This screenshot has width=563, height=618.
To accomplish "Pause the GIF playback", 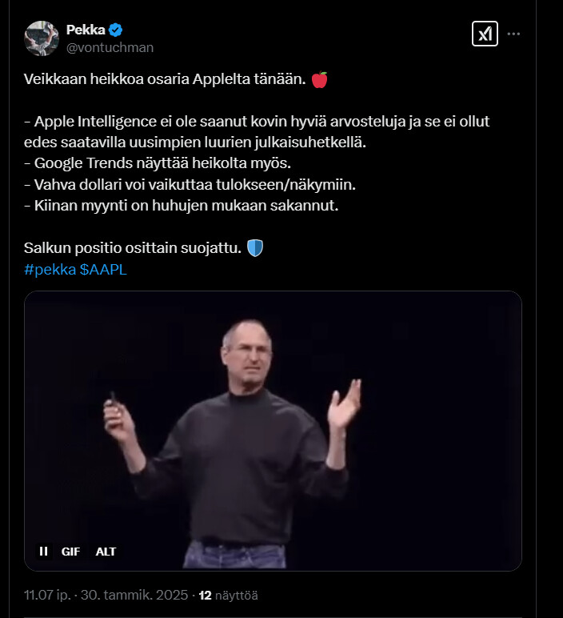I will (x=44, y=551).
